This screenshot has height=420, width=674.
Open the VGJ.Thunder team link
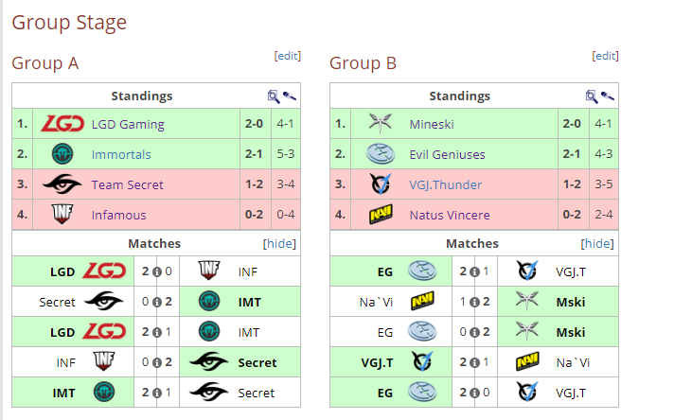click(x=445, y=184)
